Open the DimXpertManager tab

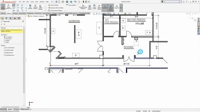(x=15, y=18)
